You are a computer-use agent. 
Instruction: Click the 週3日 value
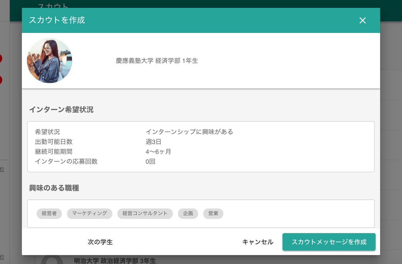coord(153,142)
